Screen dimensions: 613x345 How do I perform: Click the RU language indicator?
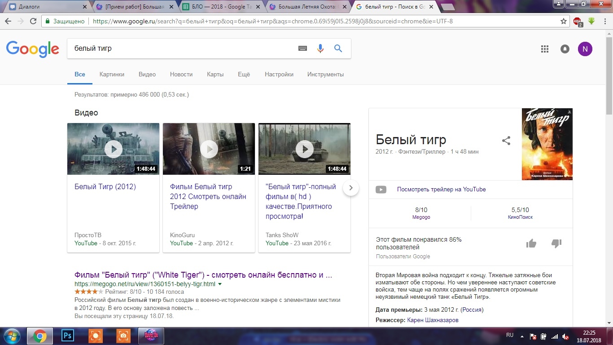tap(510, 335)
